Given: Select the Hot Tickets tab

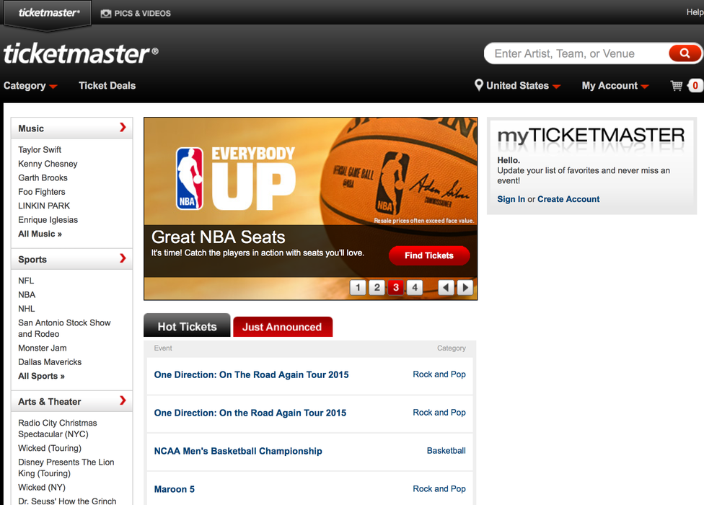Looking at the screenshot, I should tap(187, 327).
